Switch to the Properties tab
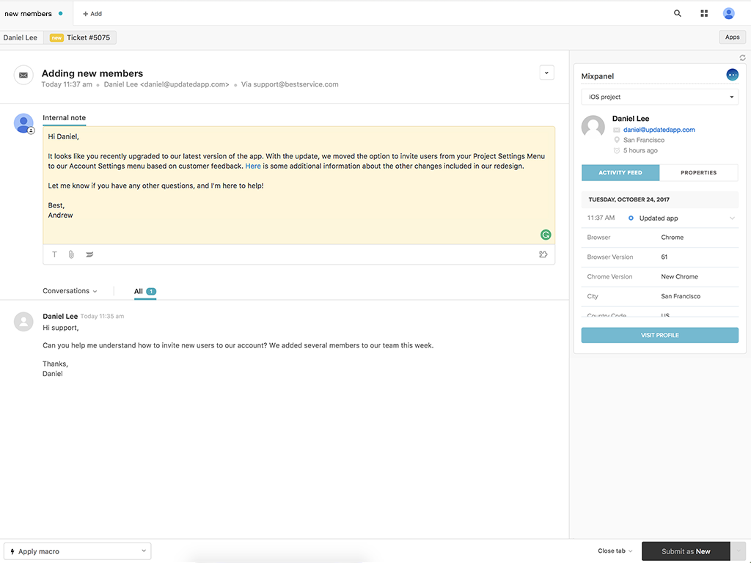Image resolution: width=751 pixels, height=563 pixels. pos(698,173)
